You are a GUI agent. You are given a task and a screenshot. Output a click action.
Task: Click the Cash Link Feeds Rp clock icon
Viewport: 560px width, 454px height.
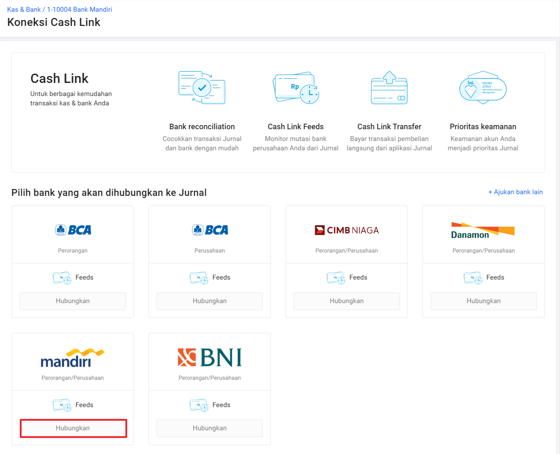click(296, 87)
